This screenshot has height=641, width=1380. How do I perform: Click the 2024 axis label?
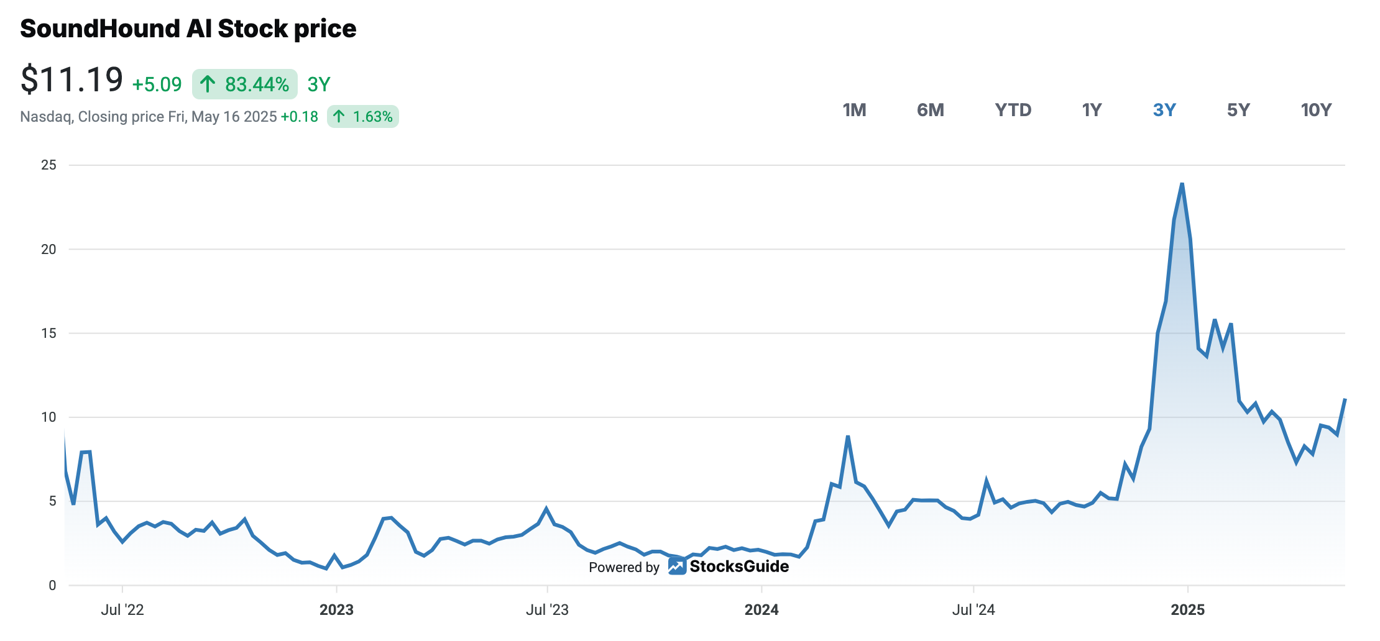(761, 610)
